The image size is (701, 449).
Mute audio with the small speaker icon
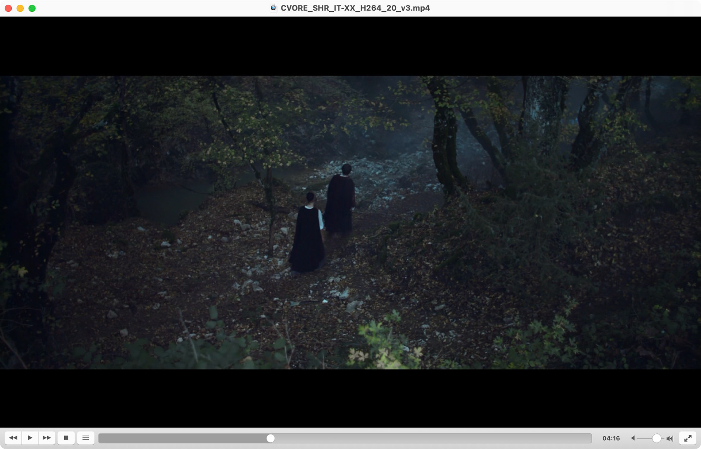pos(633,438)
